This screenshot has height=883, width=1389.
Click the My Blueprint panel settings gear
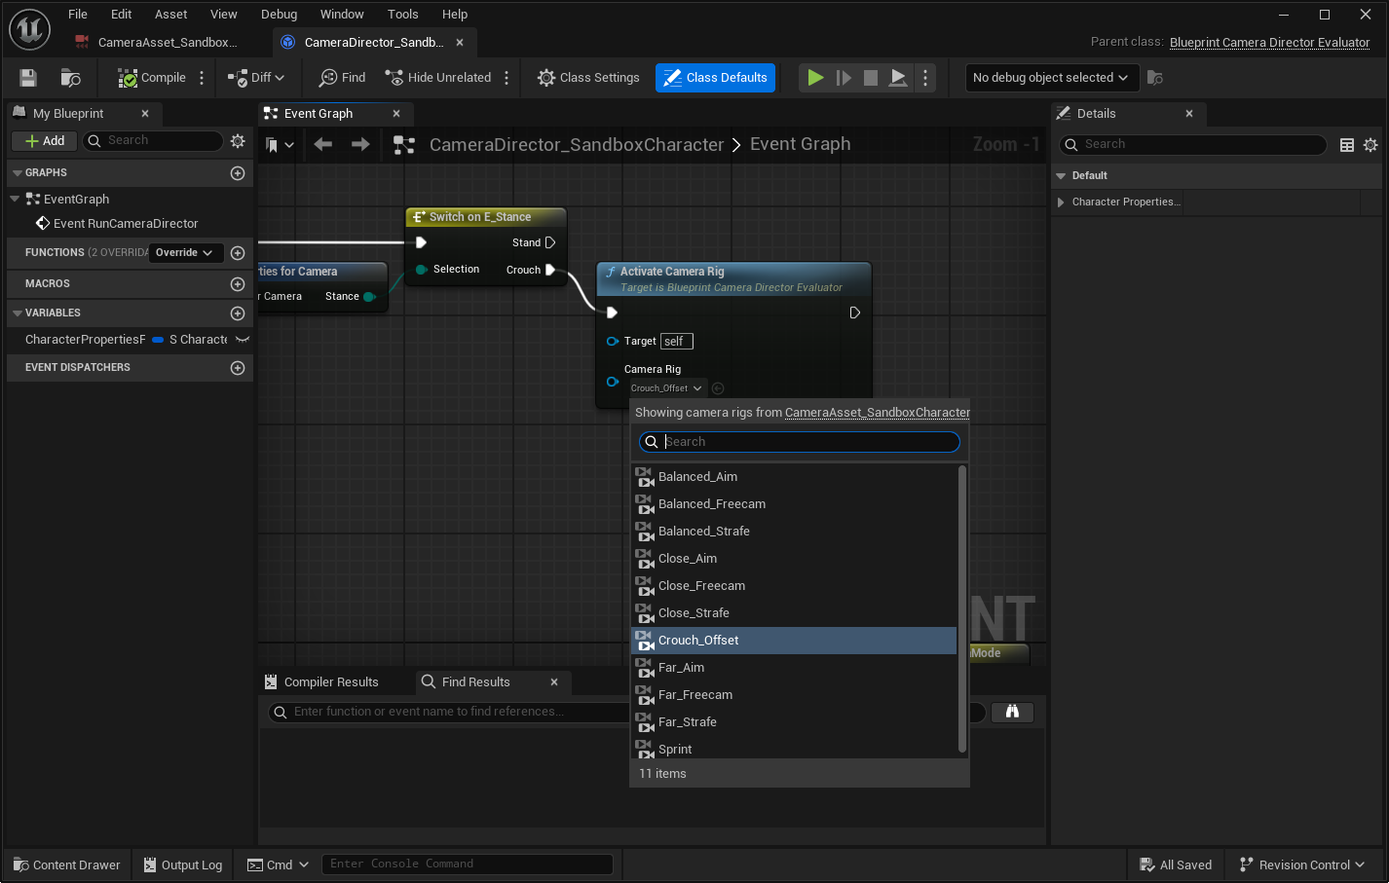[x=238, y=140]
